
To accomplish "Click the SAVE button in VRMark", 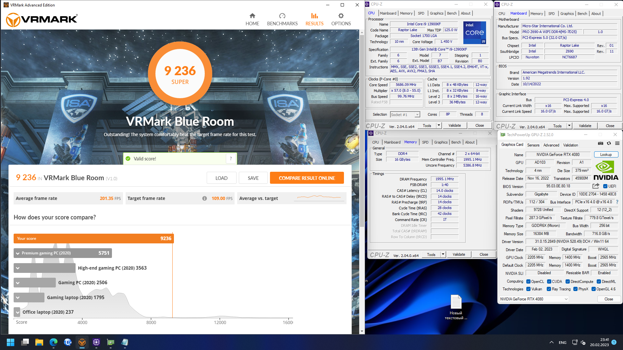I will tap(253, 178).
